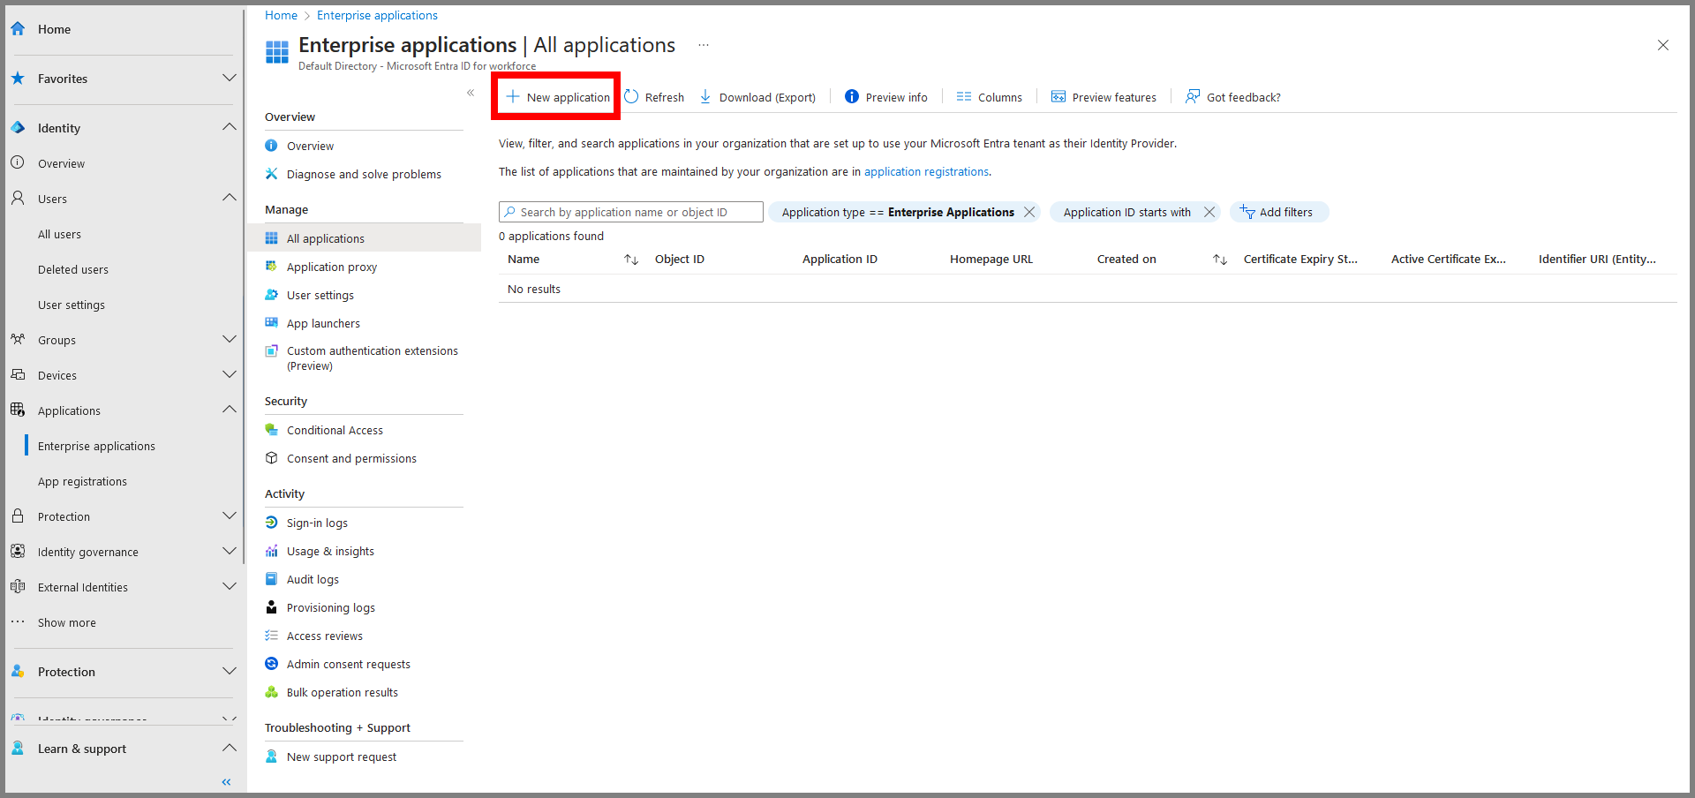The image size is (1695, 798).
Task: Click the Identity governance icon
Action: [18, 552]
